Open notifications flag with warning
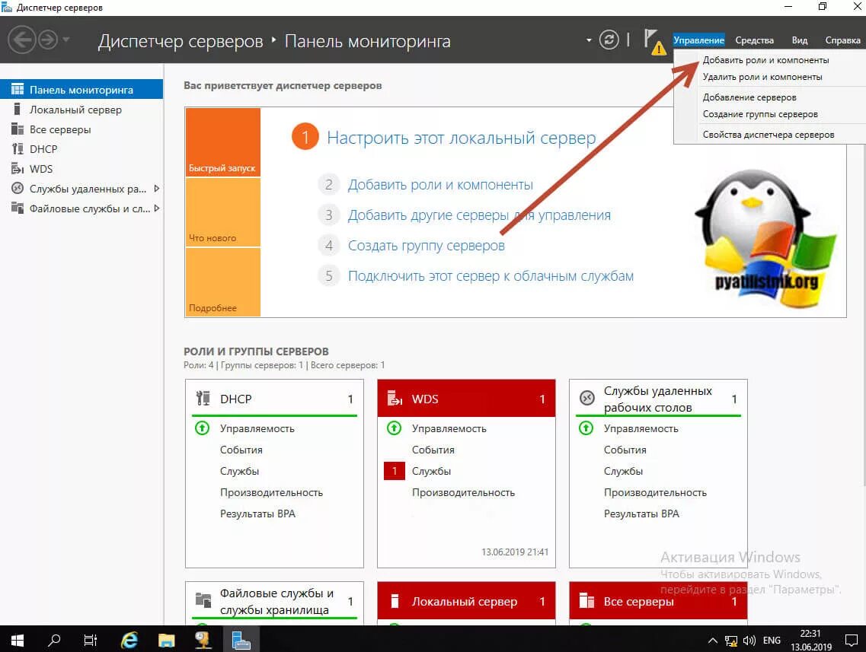This screenshot has width=866, height=652. click(x=654, y=41)
